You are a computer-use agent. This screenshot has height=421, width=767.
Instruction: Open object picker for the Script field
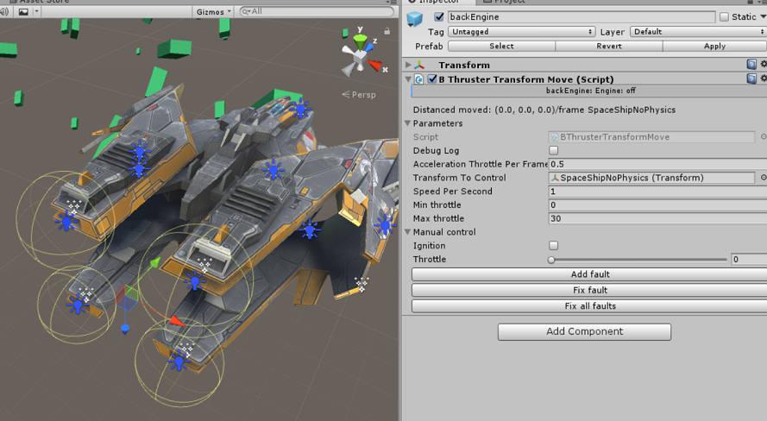click(763, 137)
